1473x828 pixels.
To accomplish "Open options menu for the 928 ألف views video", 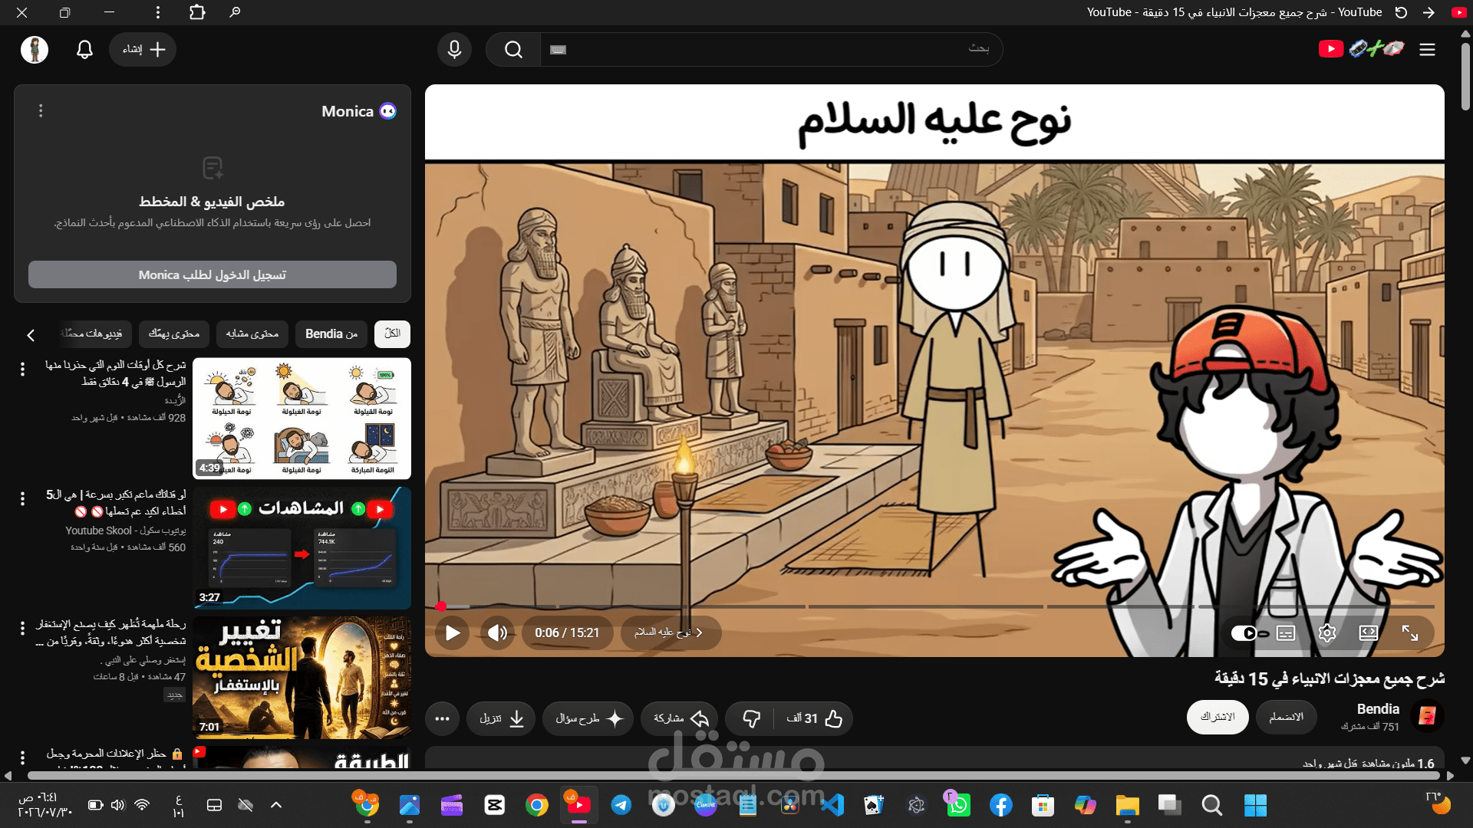I will click(22, 369).
